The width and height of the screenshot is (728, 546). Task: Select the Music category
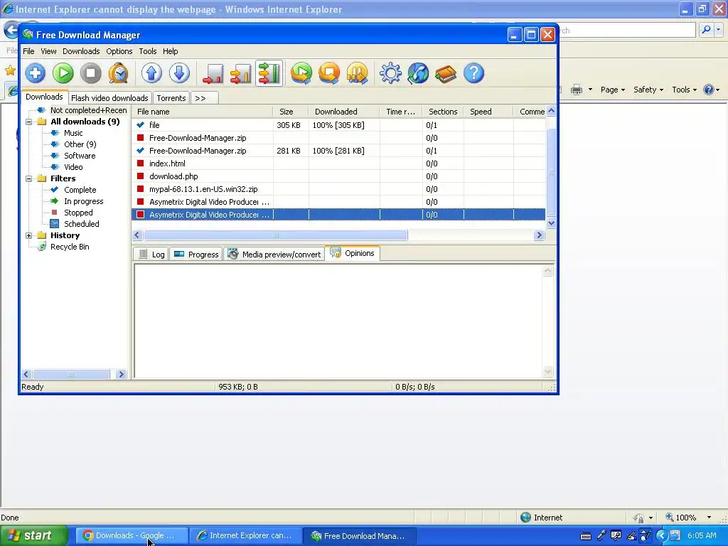pyautogui.click(x=73, y=133)
